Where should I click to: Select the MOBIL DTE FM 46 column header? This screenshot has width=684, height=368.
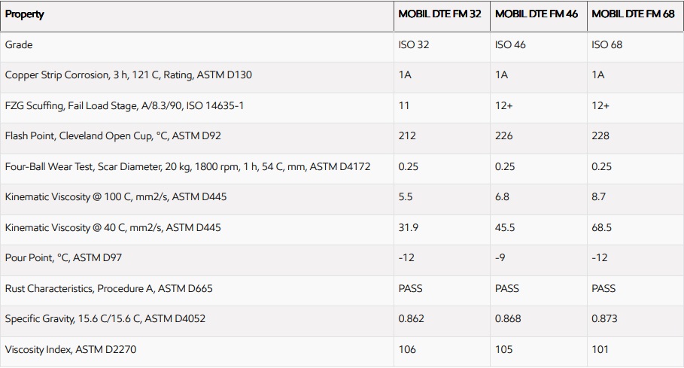537,14
